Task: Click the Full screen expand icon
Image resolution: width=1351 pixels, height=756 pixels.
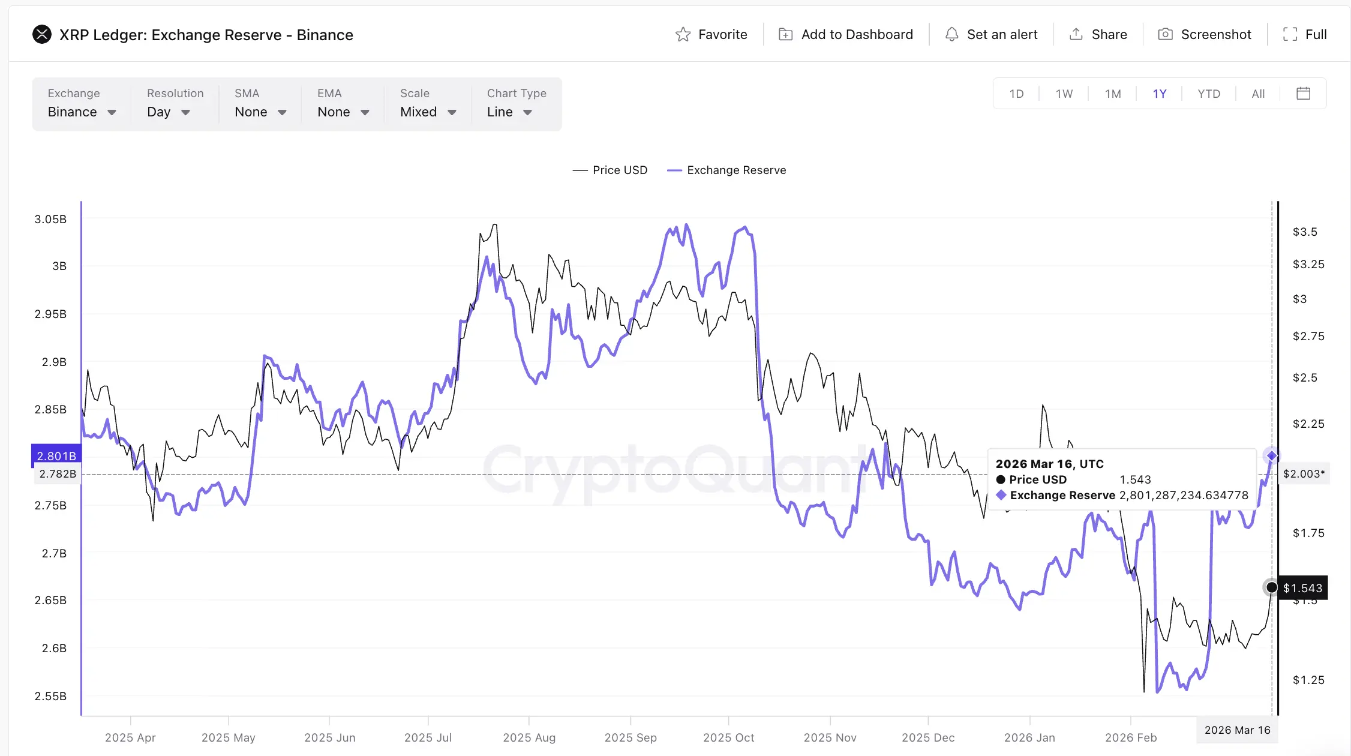Action: (1290, 35)
